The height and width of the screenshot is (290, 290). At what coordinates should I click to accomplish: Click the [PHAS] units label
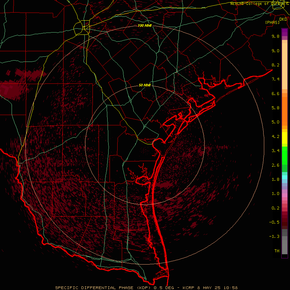point(272,22)
